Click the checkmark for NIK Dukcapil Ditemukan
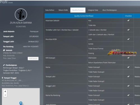Viewport: 140px width, 105px height. [x=128, y=58]
